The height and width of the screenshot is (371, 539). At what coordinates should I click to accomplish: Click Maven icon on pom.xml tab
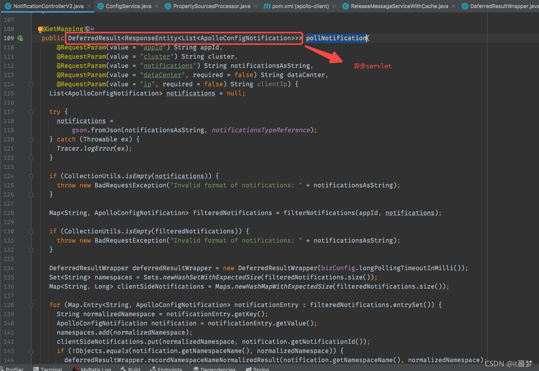pos(267,6)
